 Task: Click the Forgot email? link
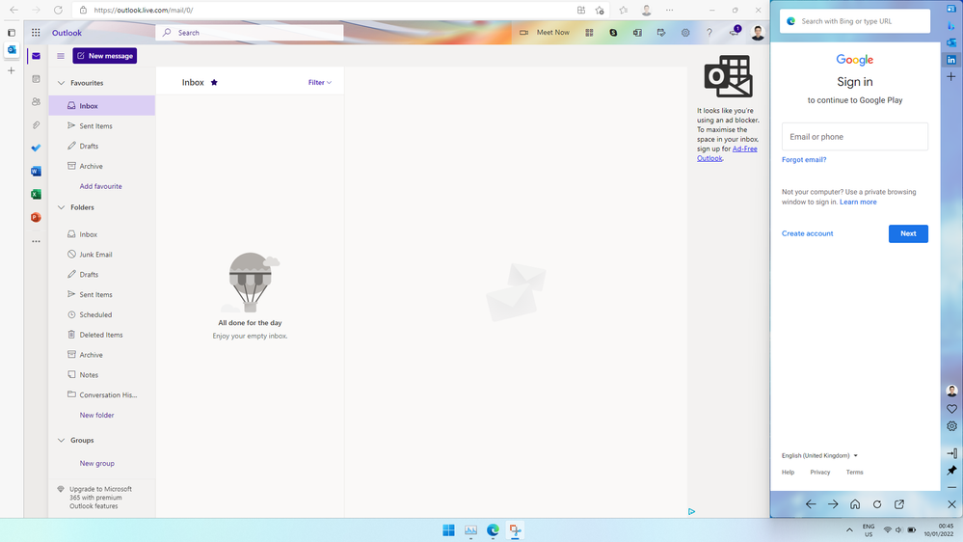point(804,160)
